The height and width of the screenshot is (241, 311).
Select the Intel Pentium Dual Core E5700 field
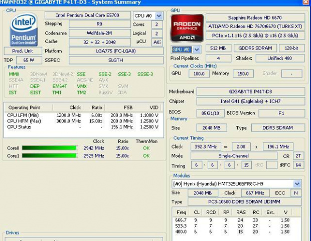(x=87, y=15)
